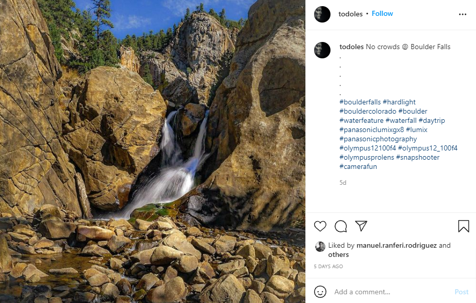This screenshot has height=303, width=476.
Task: Click the Boulder Falls waterfall photo
Action: pos(153,151)
